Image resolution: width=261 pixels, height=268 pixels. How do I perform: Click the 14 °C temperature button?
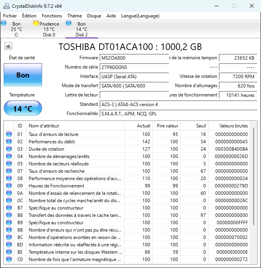coord(23,108)
